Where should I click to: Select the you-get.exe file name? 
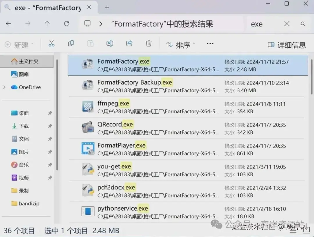click(114, 166)
